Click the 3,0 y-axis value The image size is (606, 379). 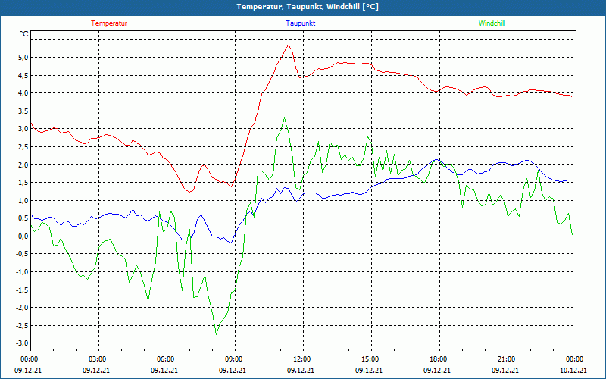click(x=24, y=129)
